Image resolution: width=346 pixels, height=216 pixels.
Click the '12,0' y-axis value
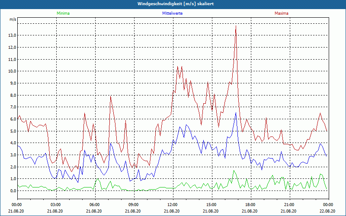tap(13, 48)
